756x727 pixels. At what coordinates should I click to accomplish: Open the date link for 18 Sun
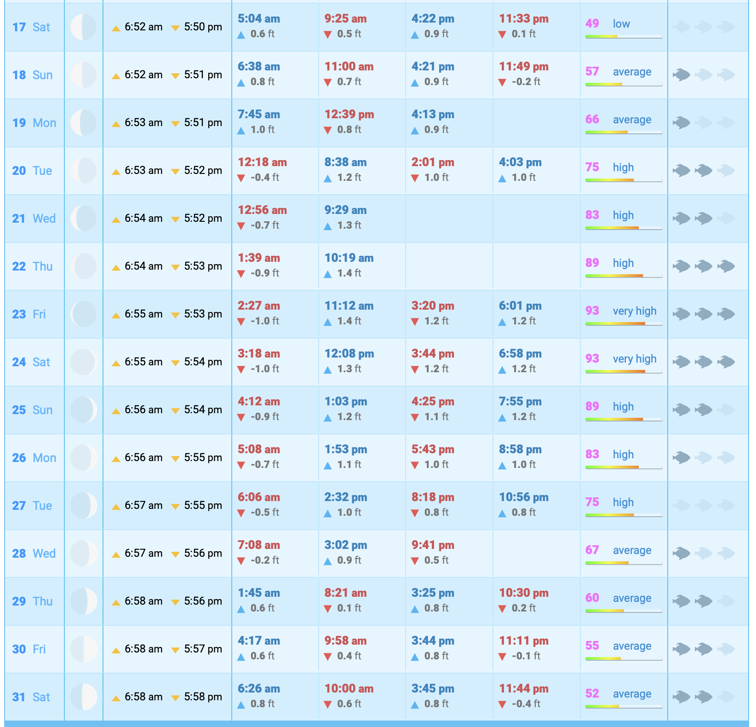[32, 75]
